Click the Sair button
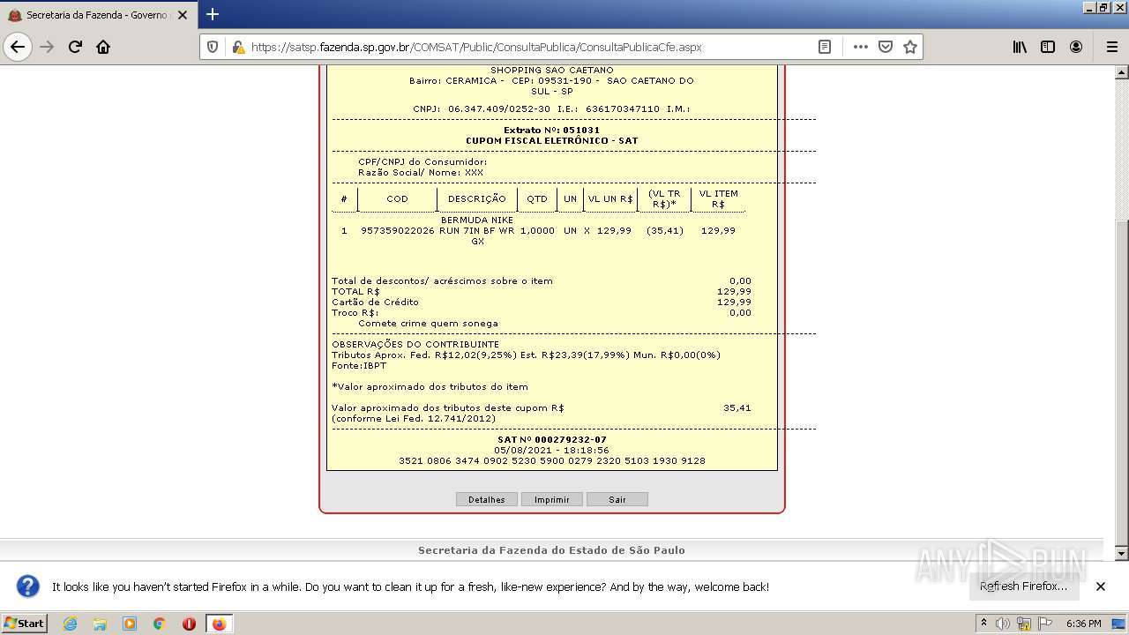The width and height of the screenshot is (1129, 635). (x=617, y=499)
